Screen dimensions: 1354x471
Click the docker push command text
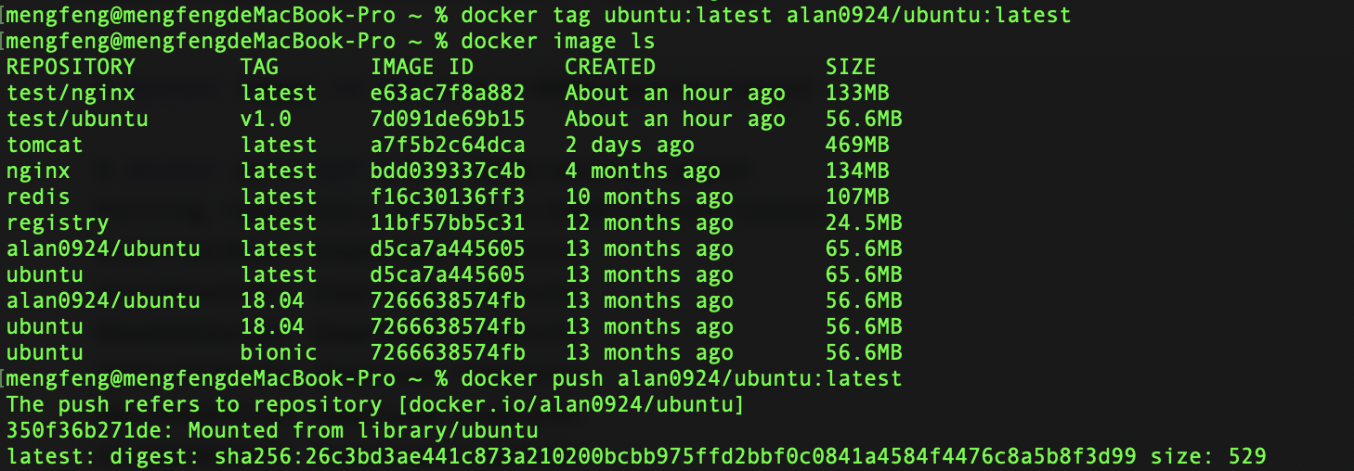pyautogui.click(x=681, y=378)
